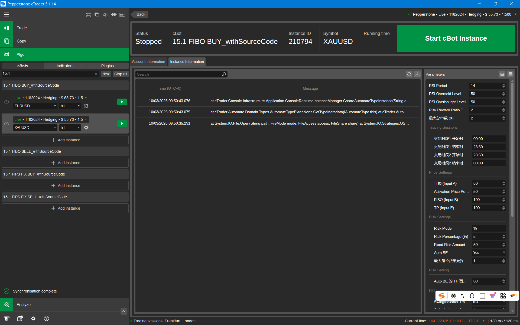Adjust the TP (Input E) stepper arrows

(x=503, y=208)
